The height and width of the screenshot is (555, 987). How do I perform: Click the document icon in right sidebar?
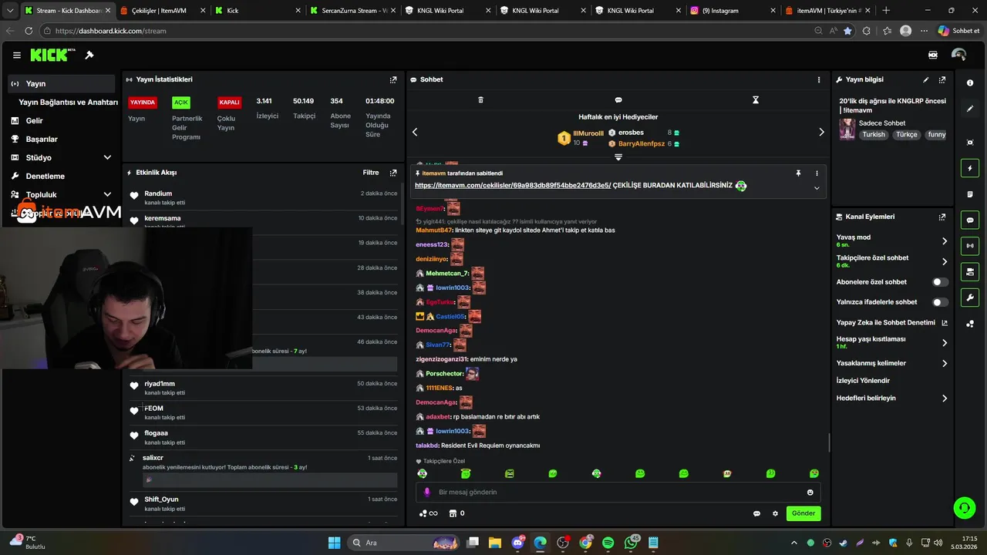coord(970,194)
